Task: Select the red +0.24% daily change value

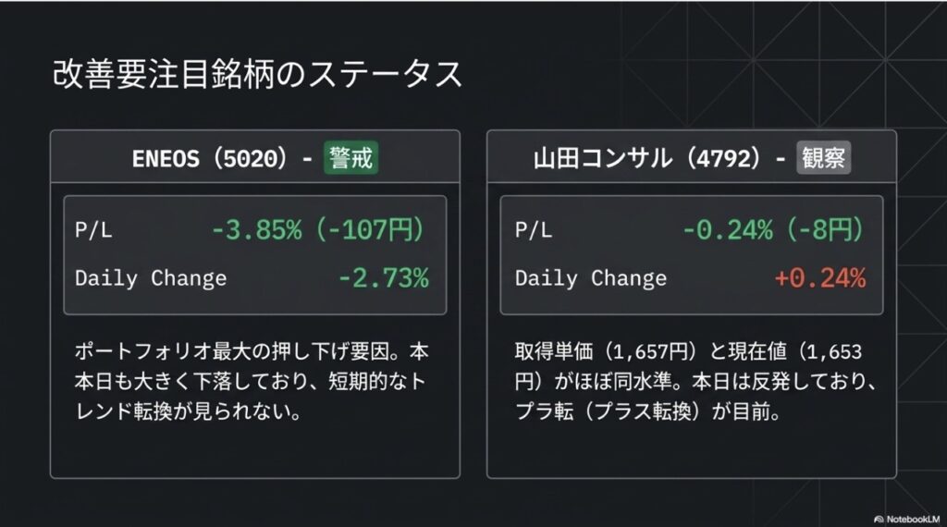Action: tap(820, 278)
